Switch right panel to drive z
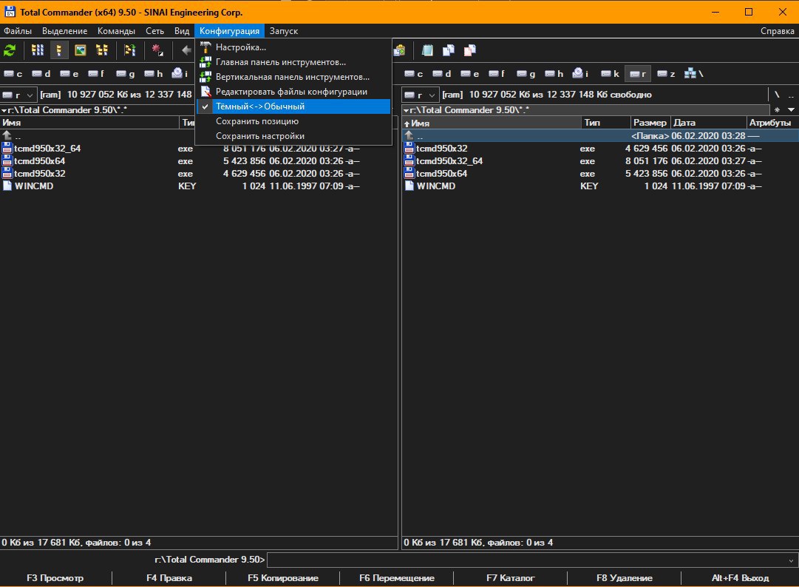Image resolution: width=799 pixels, height=587 pixels. coord(666,74)
